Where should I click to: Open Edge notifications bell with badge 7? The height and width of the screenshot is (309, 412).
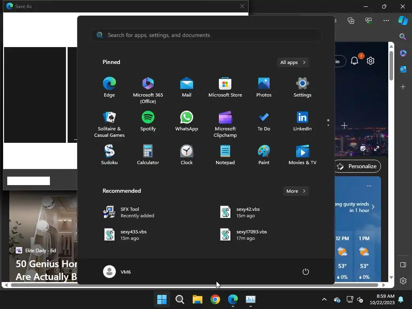(x=355, y=61)
